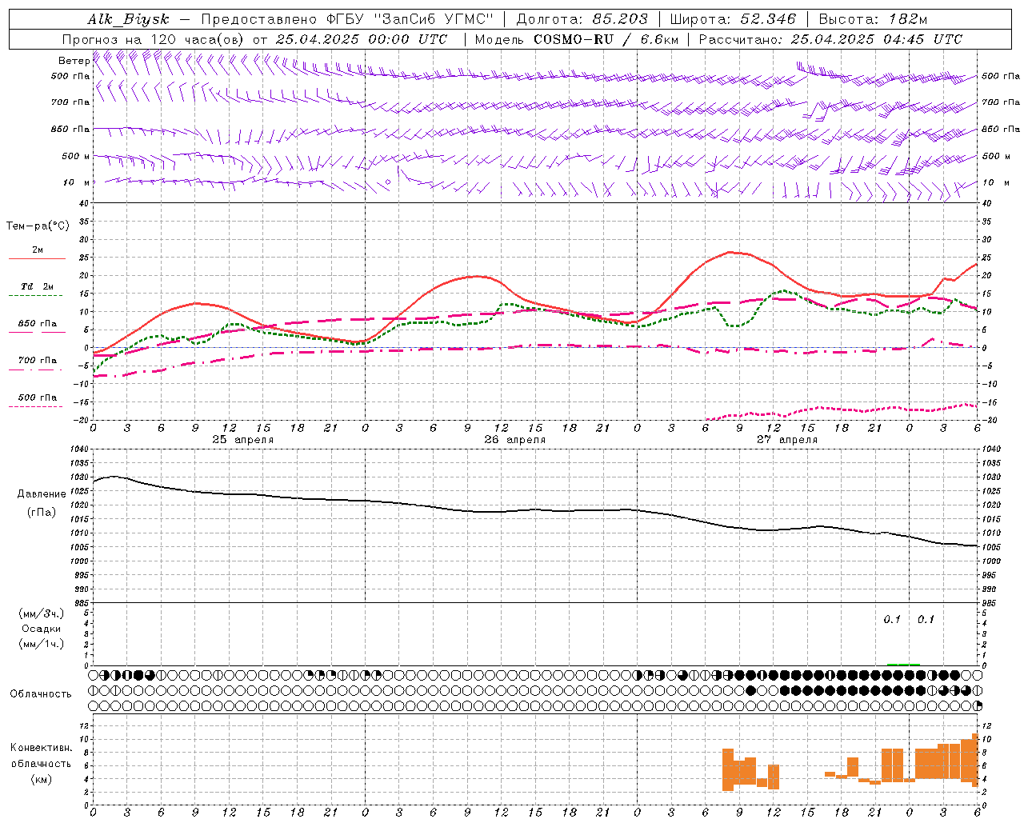Image resolution: width=1024 pixels, height=819 pixels.
Task: Click the first 0.1 precipitation value
Action: point(892,619)
